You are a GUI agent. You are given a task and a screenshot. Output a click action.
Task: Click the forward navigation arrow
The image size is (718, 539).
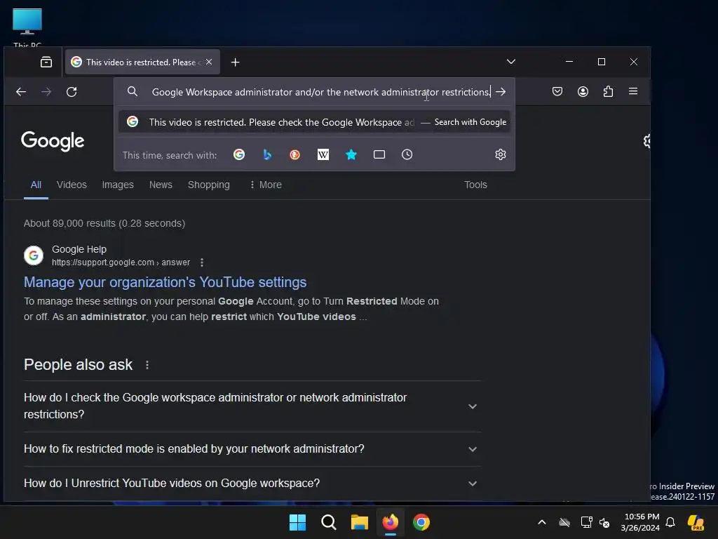coord(46,92)
